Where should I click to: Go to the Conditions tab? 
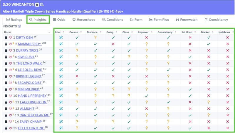tap(113, 20)
